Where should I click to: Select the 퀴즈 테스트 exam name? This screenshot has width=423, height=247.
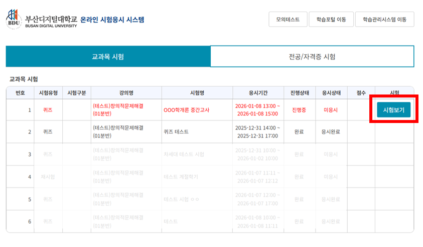[176, 132]
